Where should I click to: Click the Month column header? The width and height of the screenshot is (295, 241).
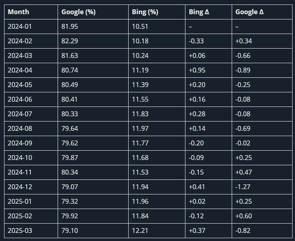tap(31, 12)
